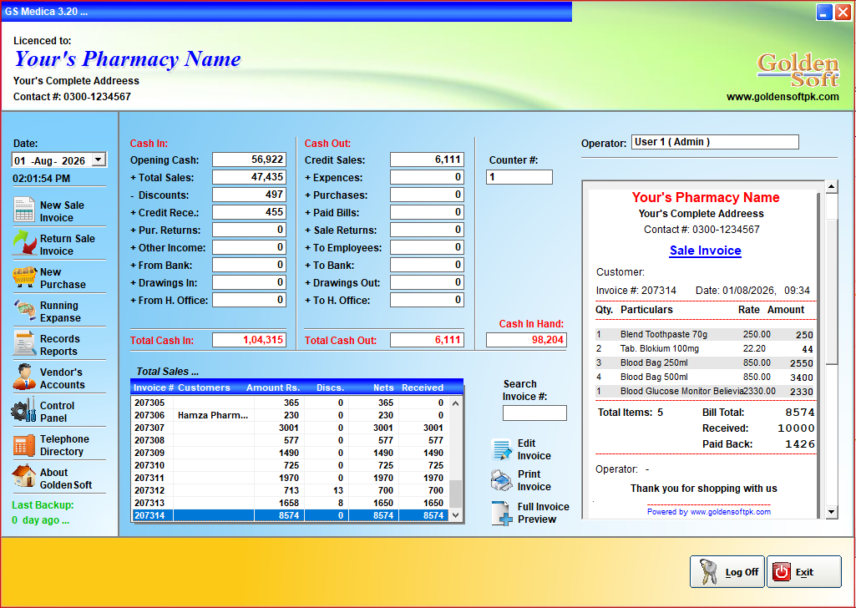Open About GoldenSoft house icon
The width and height of the screenshot is (856, 608).
click(24, 477)
